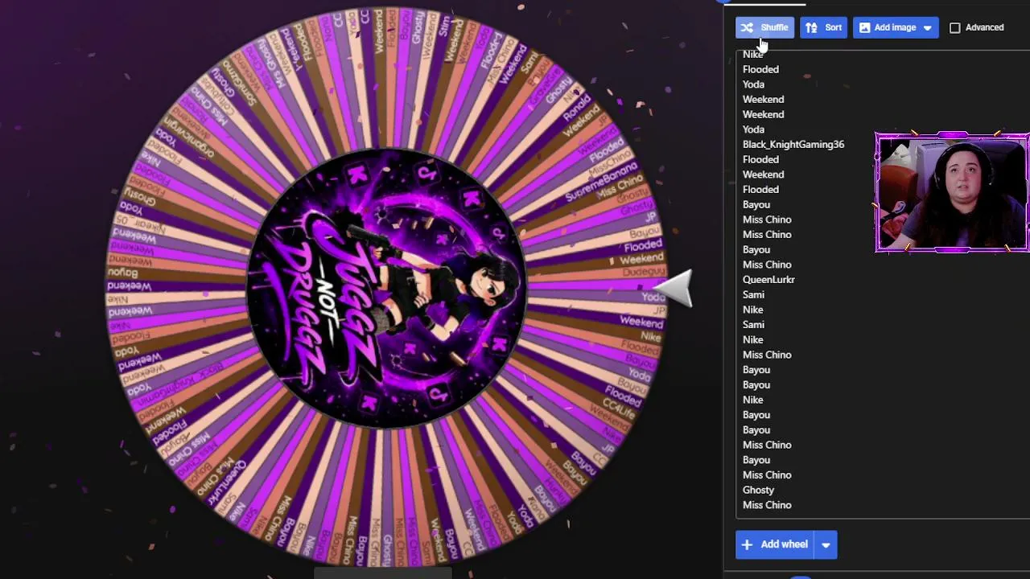Open the Add image dropdown
The height and width of the screenshot is (579, 1030).
click(x=896, y=27)
